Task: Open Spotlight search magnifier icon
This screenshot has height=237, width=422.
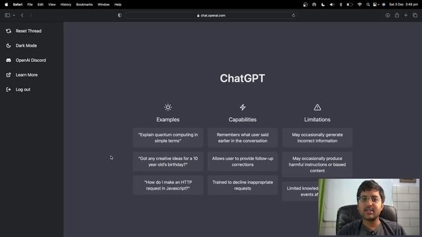Action: [x=368, y=5]
